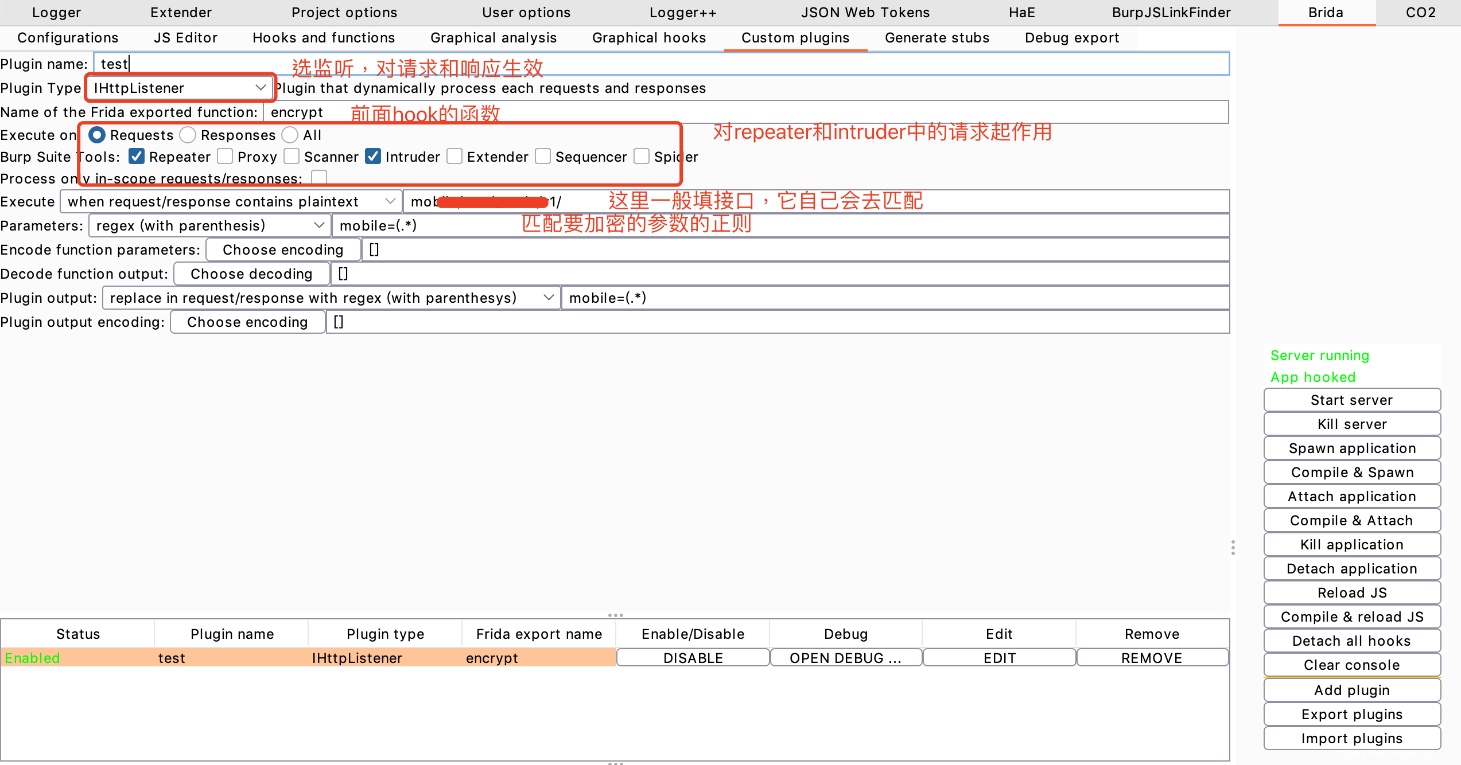Expand the Plugin output dropdown
This screenshot has width=1461, height=765.
(331, 298)
